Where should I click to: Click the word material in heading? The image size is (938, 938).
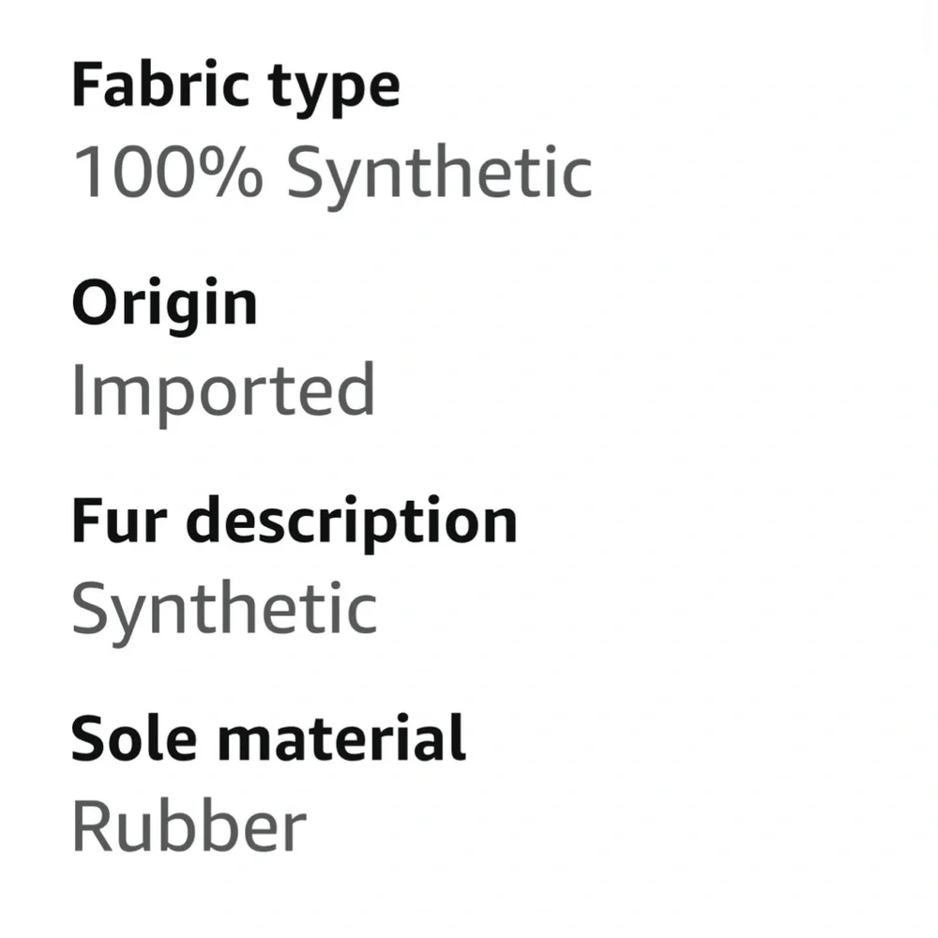(x=340, y=738)
